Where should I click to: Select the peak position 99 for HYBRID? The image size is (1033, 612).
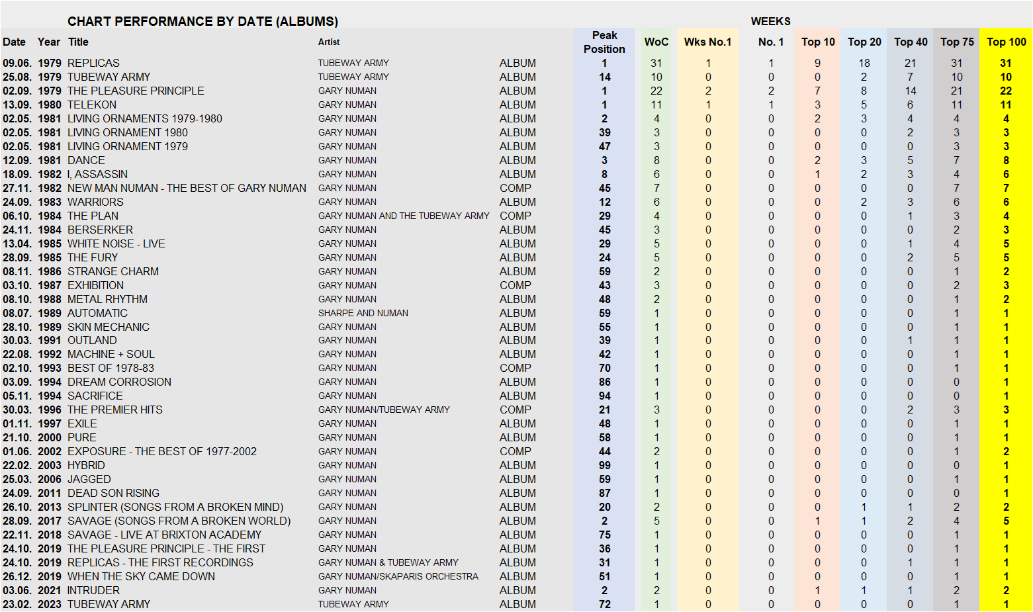coord(604,465)
